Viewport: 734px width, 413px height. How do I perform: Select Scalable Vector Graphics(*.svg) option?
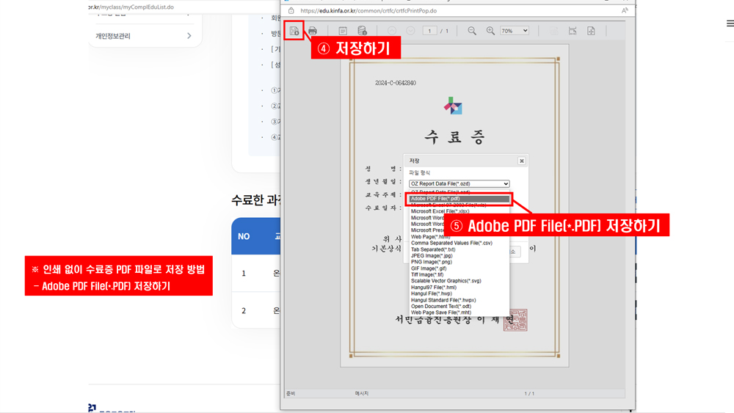(x=446, y=281)
